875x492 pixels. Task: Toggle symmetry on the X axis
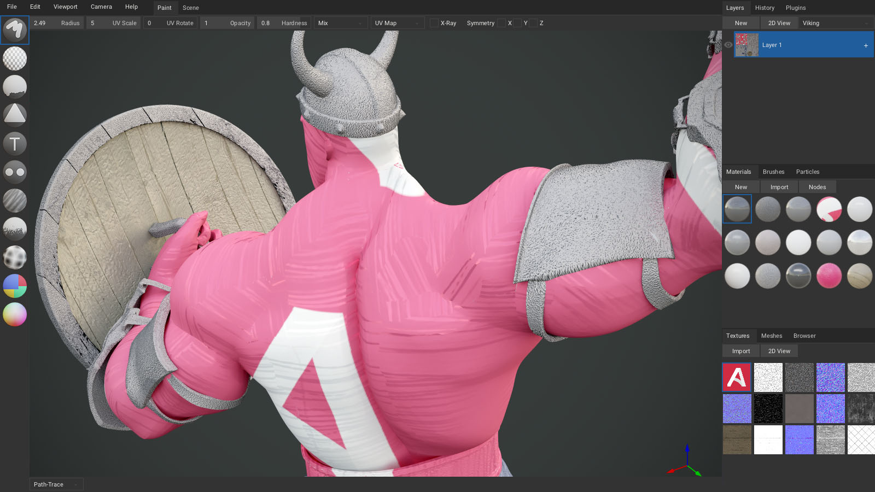(501, 23)
